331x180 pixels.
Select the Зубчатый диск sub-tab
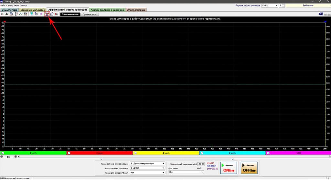point(90,14)
